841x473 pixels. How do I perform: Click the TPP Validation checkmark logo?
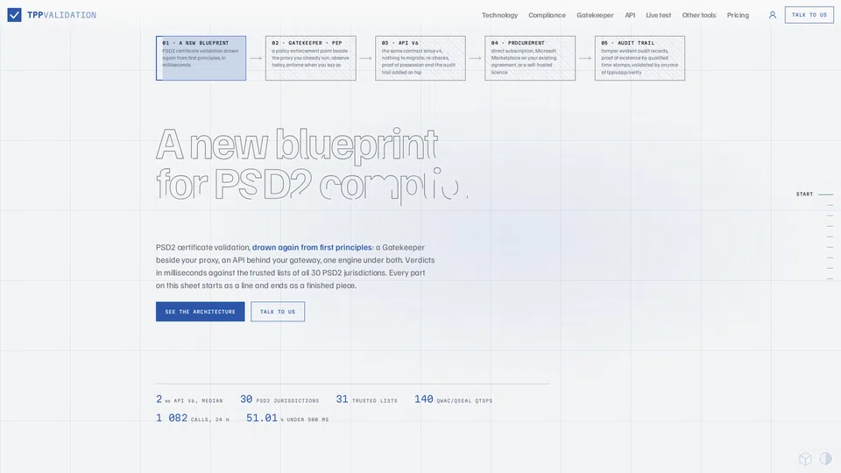(x=15, y=15)
